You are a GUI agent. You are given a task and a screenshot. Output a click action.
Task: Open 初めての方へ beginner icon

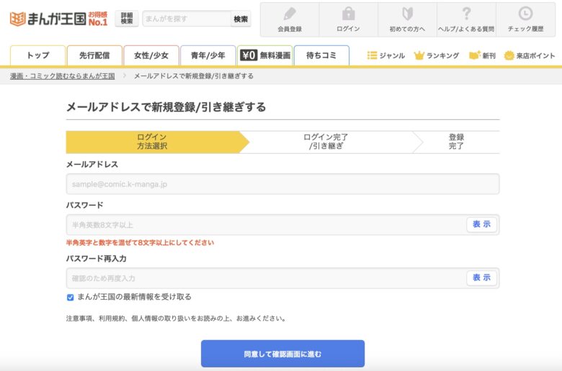point(407,14)
